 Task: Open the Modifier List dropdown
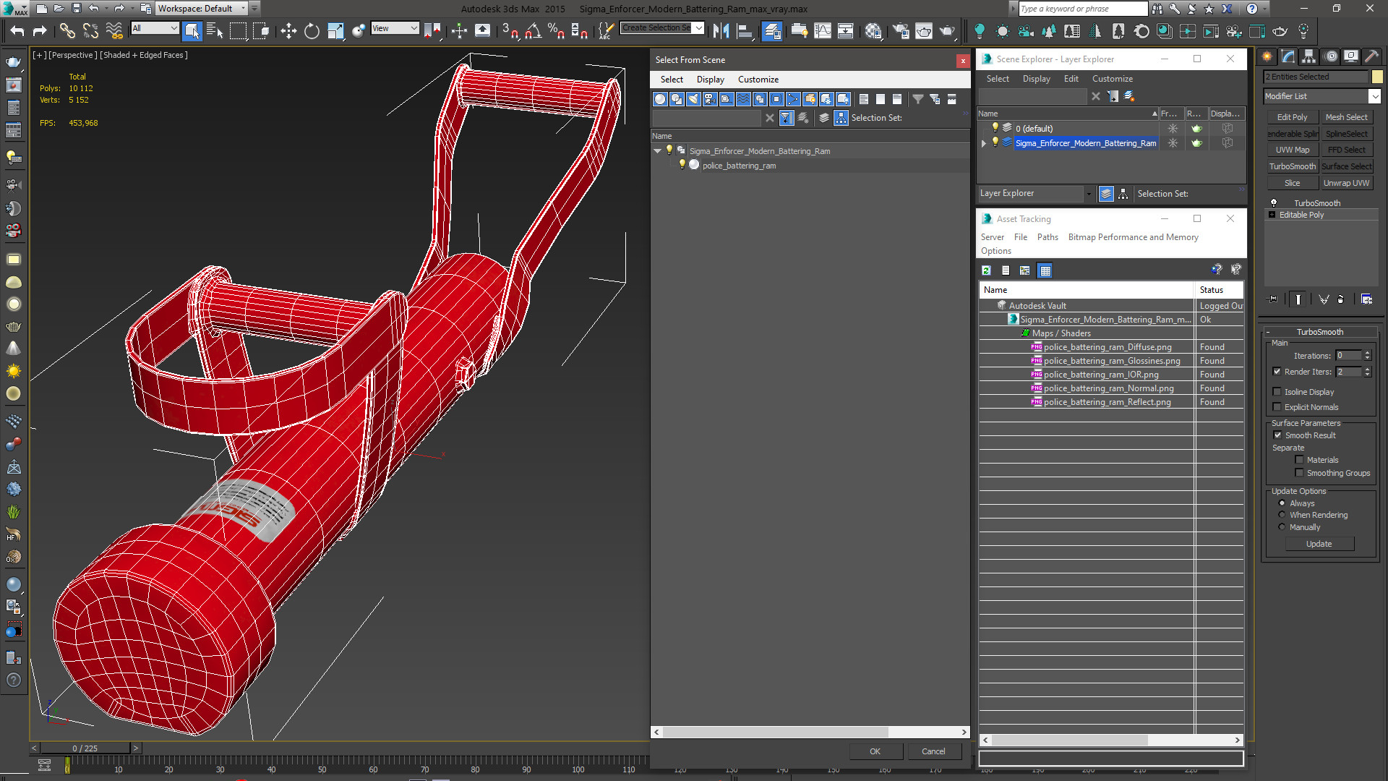click(1321, 96)
